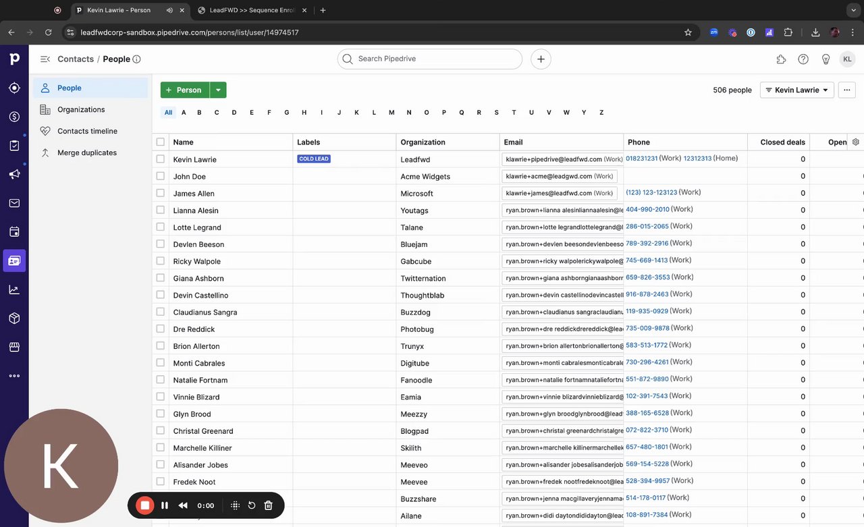The width and height of the screenshot is (864, 527).
Task: Open the Sales Assistant lightbulb icon
Action: pyautogui.click(x=826, y=59)
